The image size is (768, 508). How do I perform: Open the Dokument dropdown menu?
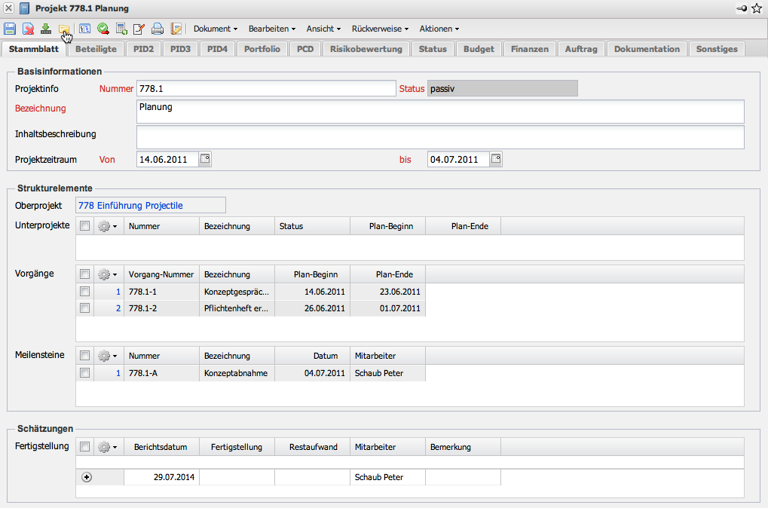216,29
